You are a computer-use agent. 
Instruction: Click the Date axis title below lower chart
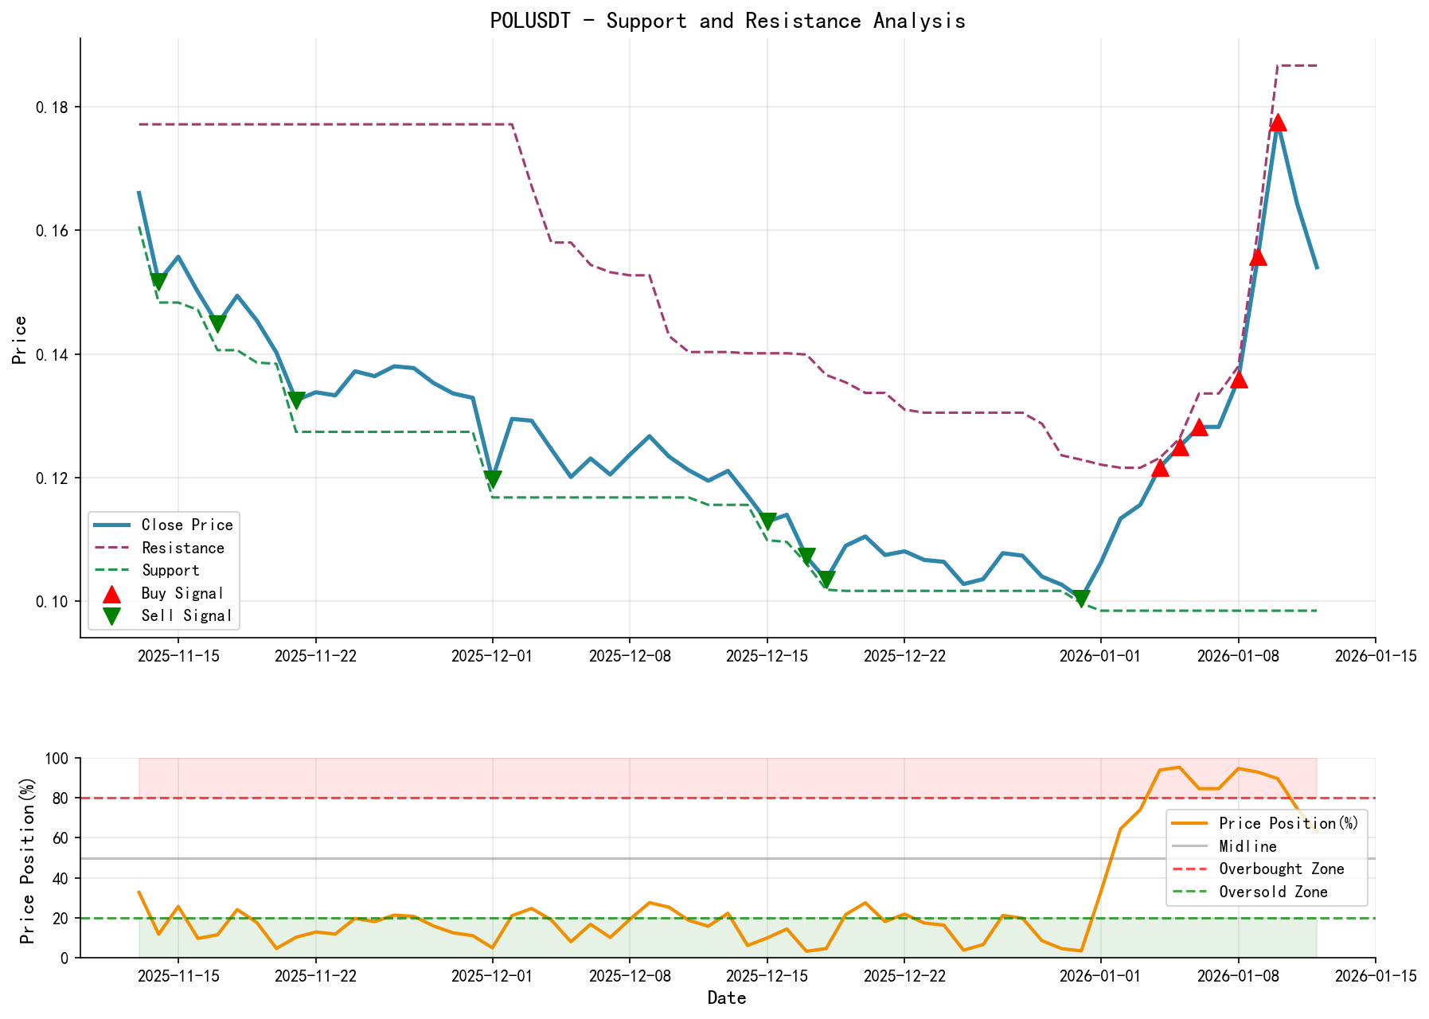[x=727, y=998]
